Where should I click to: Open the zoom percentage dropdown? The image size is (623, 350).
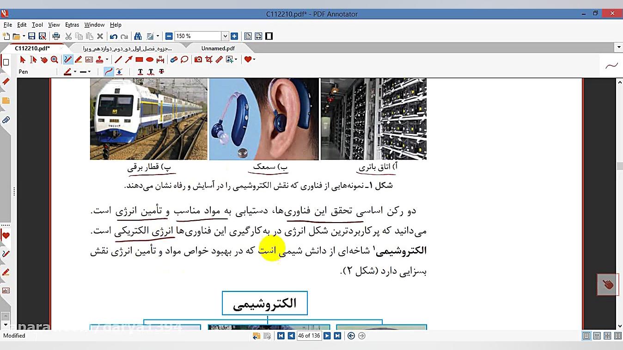[225, 36]
